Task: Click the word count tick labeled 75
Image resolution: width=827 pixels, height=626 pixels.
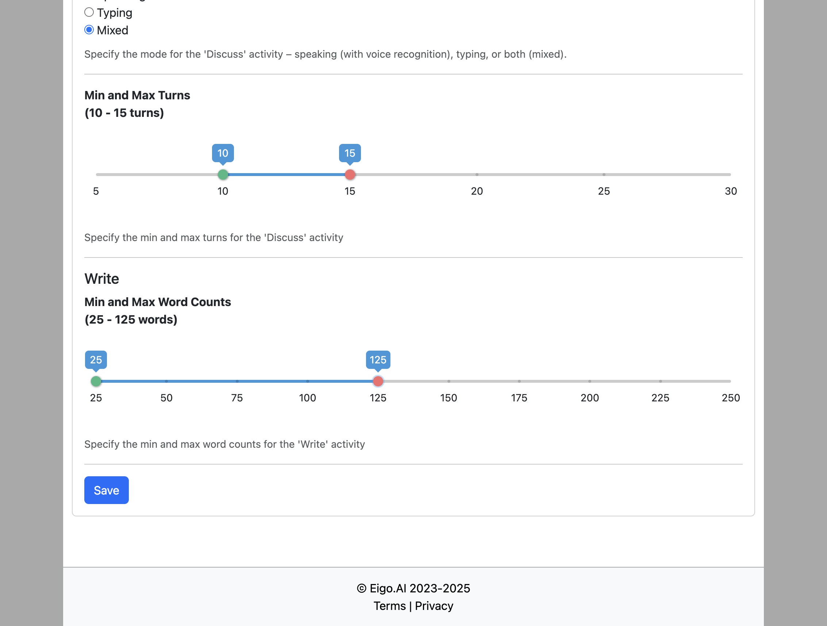Action: [x=237, y=398]
